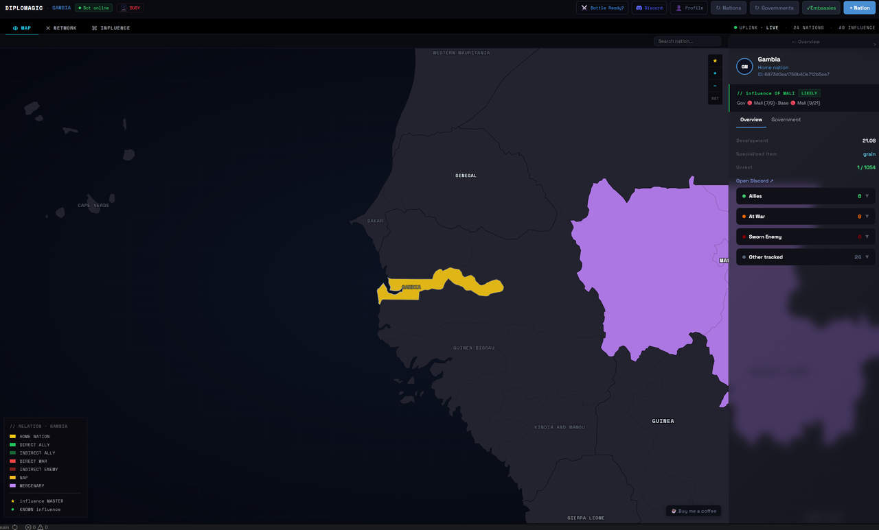Click the green Bot online status dot
Viewport: 879px width, 530px height.
tap(80, 8)
